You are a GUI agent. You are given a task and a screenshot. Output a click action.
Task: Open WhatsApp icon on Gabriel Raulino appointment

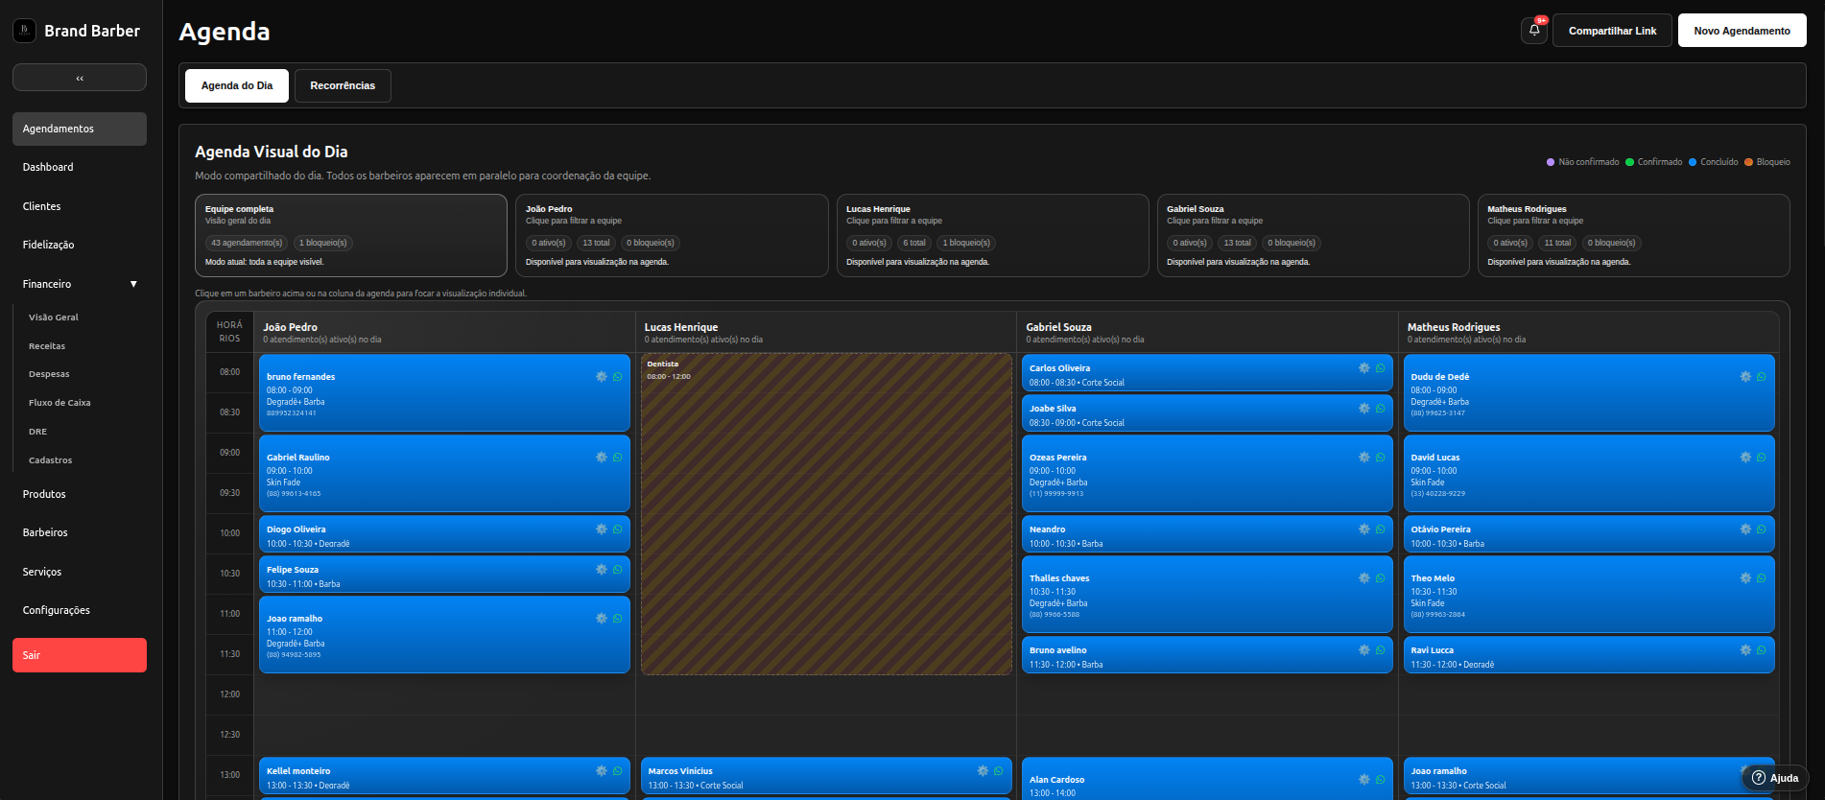(x=618, y=458)
